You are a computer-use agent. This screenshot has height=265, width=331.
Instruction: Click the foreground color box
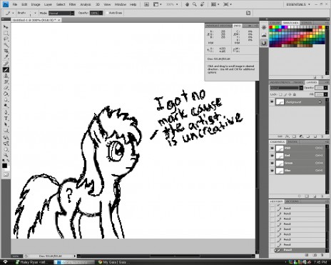[x=4, y=166]
